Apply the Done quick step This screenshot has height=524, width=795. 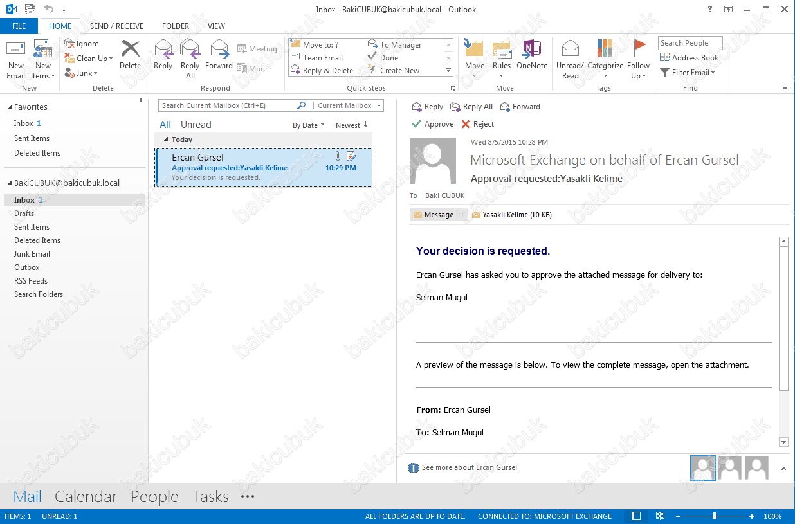(x=383, y=57)
